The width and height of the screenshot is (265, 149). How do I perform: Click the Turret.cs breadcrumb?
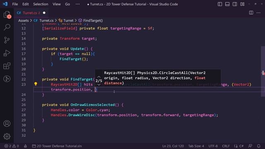43,21
